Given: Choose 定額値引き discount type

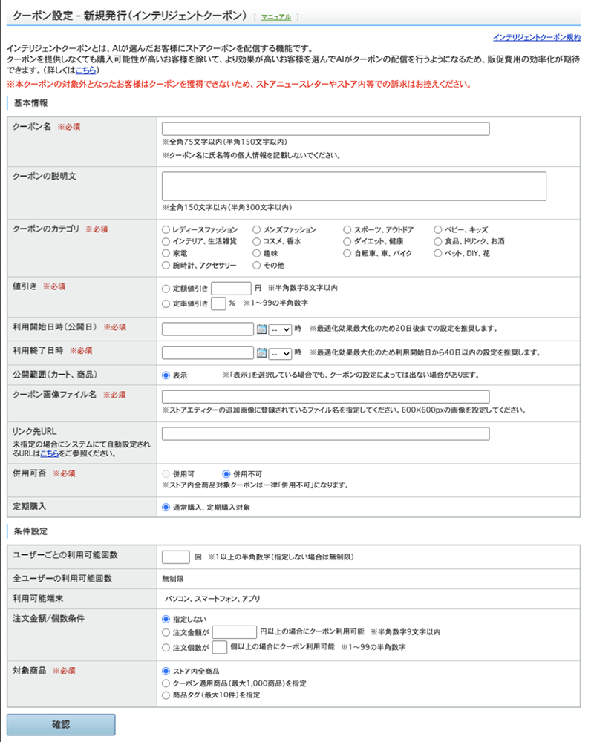Looking at the screenshot, I should pyautogui.click(x=166, y=289).
